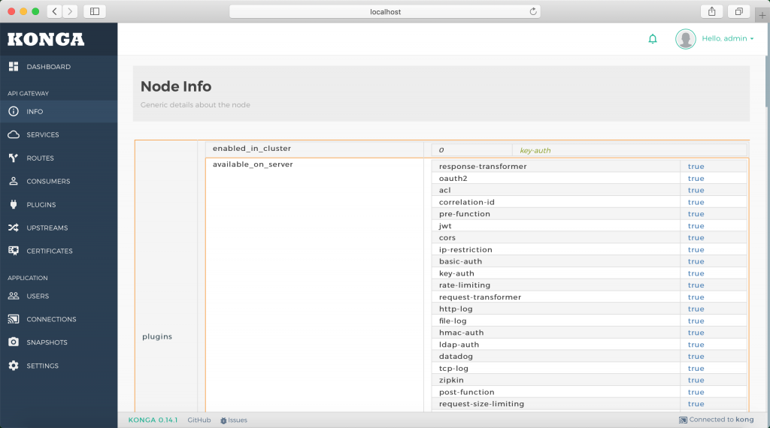770x428 pixels.
Task: Click the Certificates badge icon
Action: 14,251
